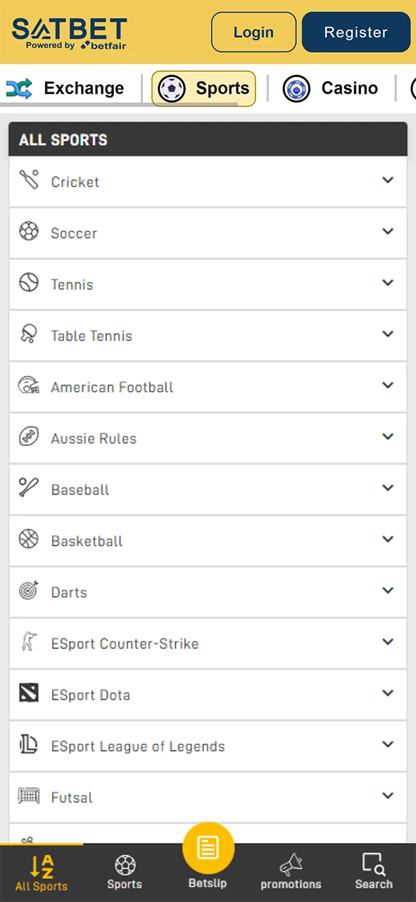Image resolution: width=416 pixels, height=902 pixels.
Task: Click the Soccer ball icon
Action: [x=29, y=230]
